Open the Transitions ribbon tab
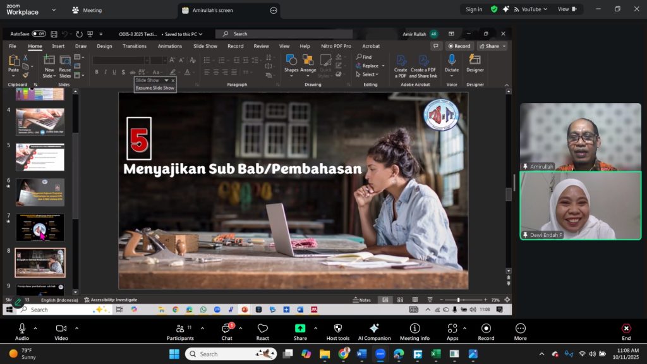The height and width of the screenshot is (364, 647). 135,46
